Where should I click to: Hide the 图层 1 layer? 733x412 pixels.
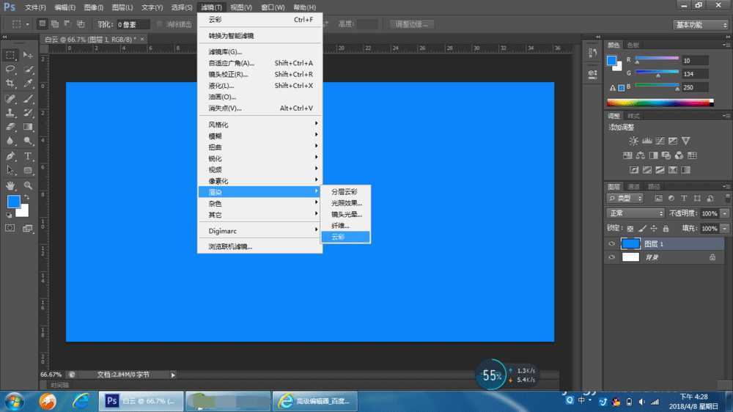[612, 244]
